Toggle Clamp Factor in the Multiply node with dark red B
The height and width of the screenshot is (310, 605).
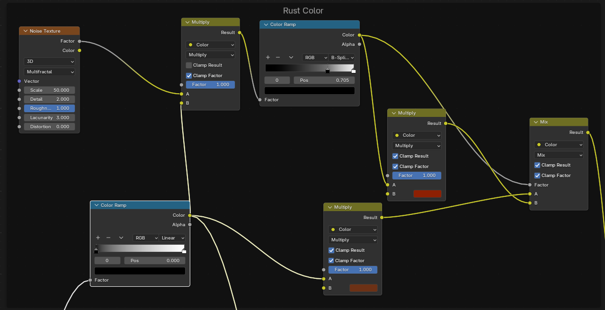(396, 167)
